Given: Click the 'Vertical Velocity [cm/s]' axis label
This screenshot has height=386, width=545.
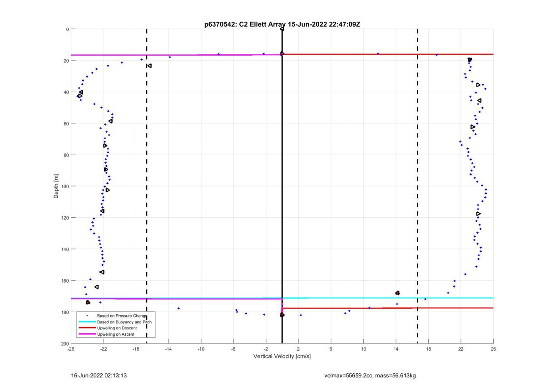Looking at the screenshot, I should pos(282,357).
